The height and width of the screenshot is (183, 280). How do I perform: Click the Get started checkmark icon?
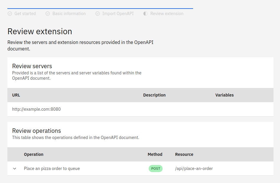(x=10, y=14)
